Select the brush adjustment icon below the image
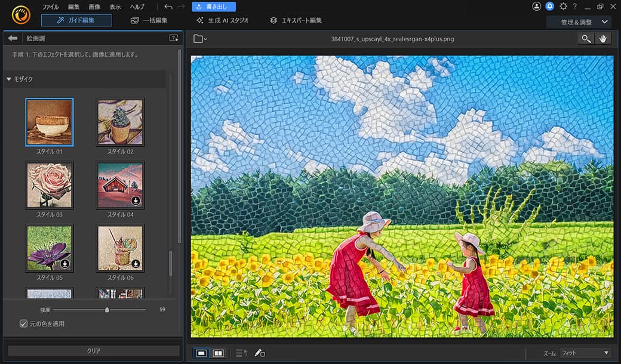The image size is (621, 364). pyautogui.click(x=259, y=353)
